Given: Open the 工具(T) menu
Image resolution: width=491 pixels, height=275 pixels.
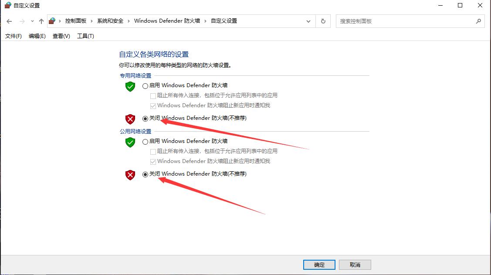Looking at the screenshot, I should click(x=85, y=36).
